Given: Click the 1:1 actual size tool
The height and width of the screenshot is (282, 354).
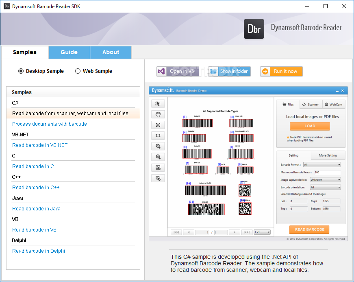Looking at the screenshot, I should point(158,136).
